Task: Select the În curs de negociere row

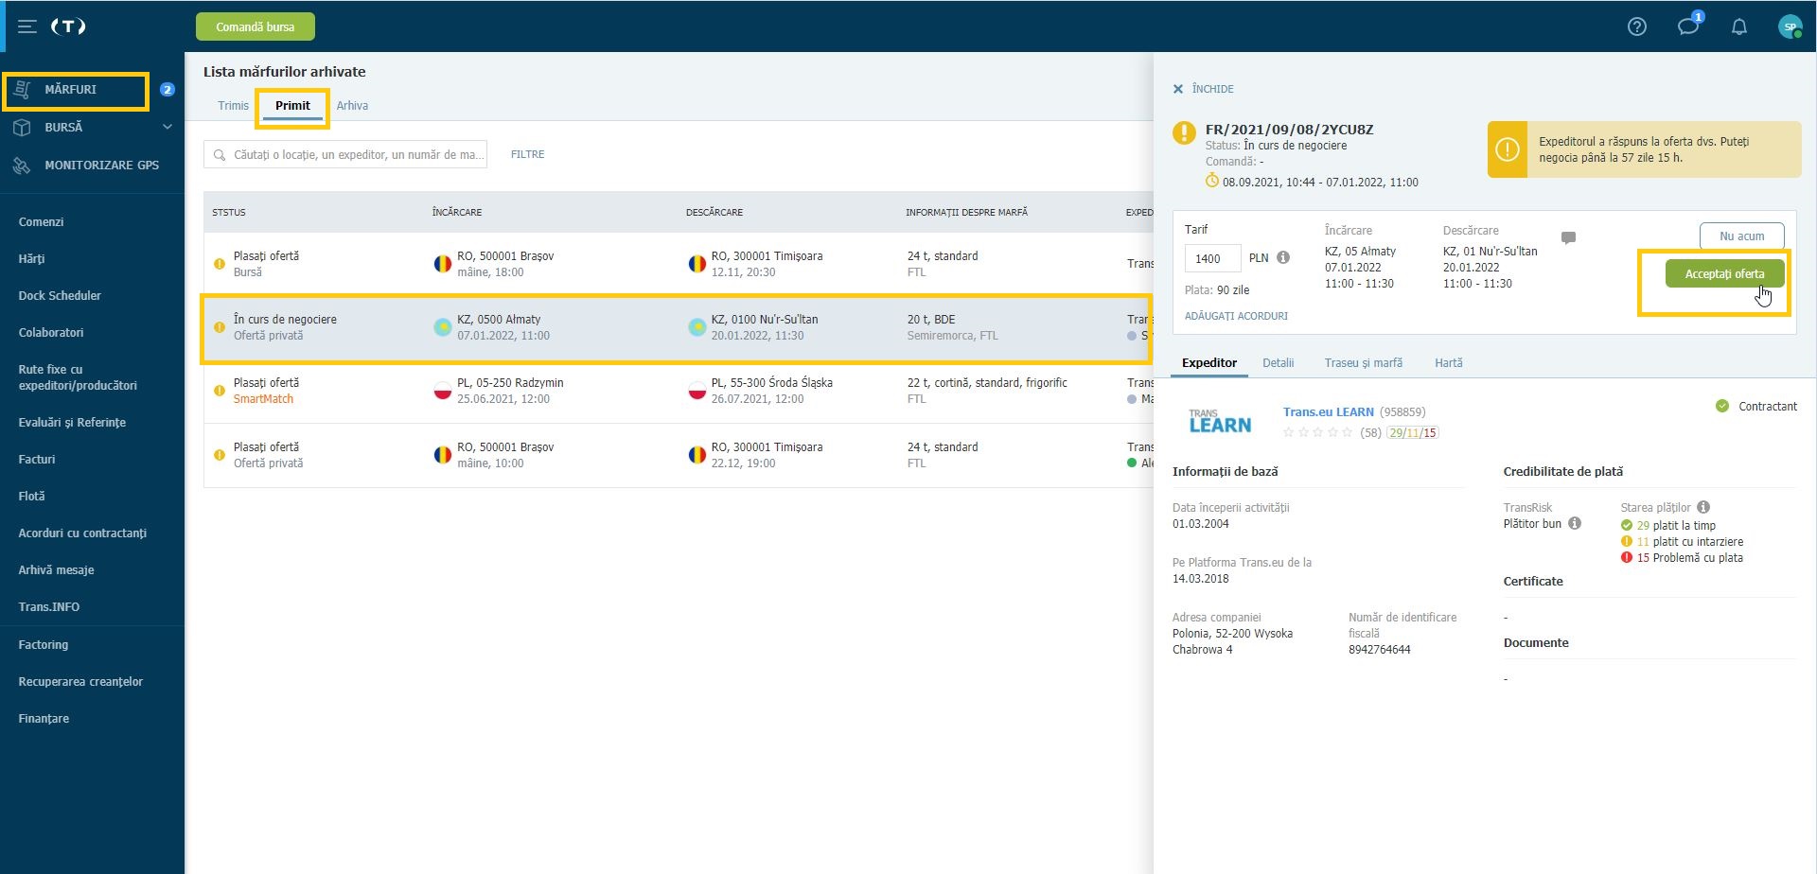Action: click(677, 328)
